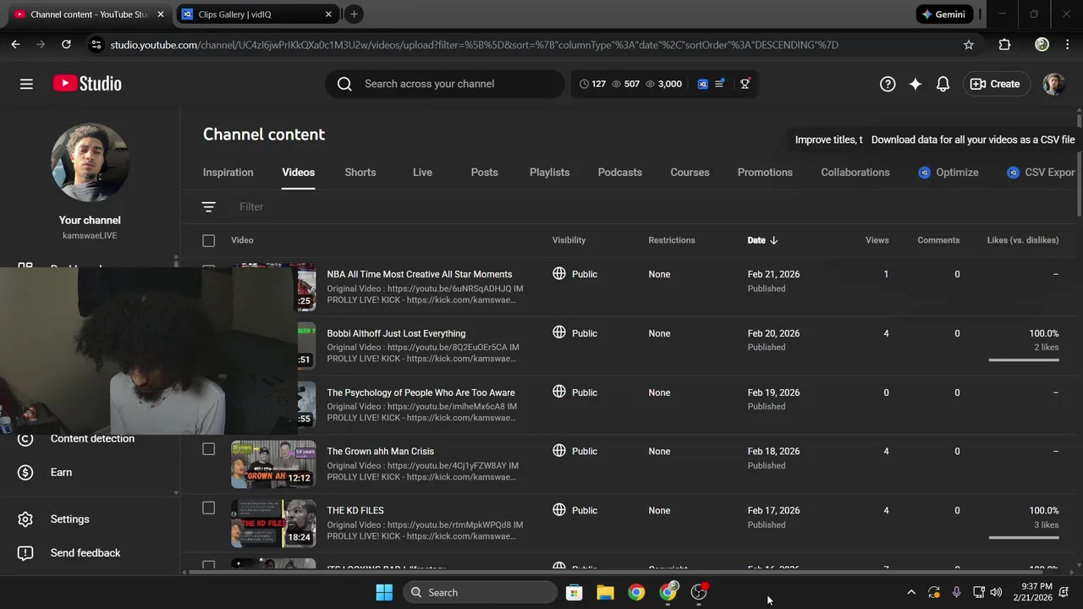Click the vidIQ Optimize button

click(948, 173)
